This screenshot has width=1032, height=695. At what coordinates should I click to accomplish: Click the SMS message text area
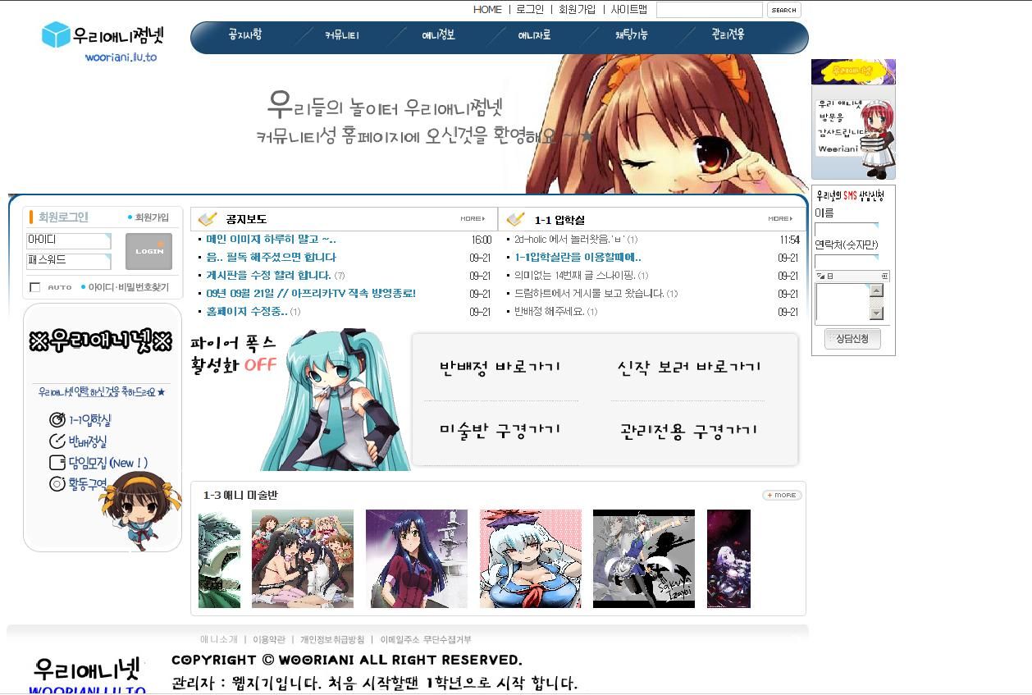(x=843, y=303)
